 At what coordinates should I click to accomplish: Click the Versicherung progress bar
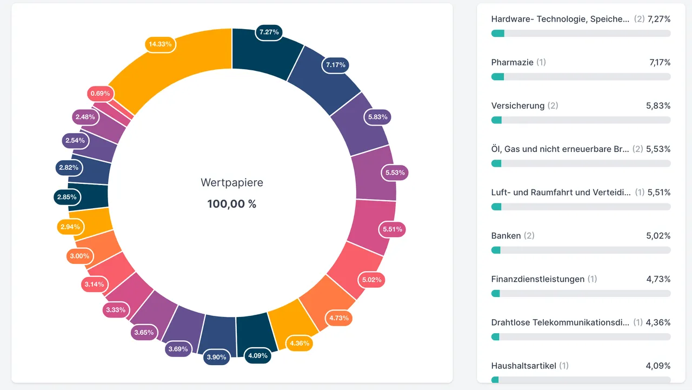click(x=581, y=120)
